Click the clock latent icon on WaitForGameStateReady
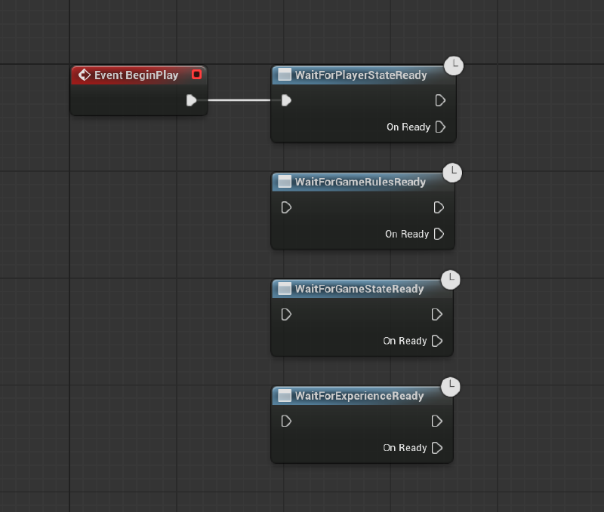This screenshot has width=604, height=512. click(451, 280)
